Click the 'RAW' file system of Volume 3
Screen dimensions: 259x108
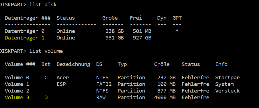pyautogui.click(x=101, y=98)
